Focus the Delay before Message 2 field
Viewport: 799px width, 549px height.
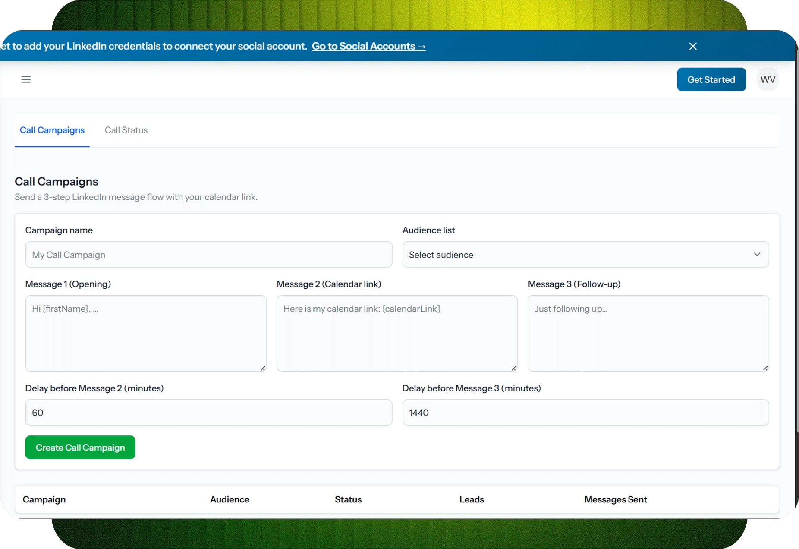pyautogui.click(x=208, y=413)
